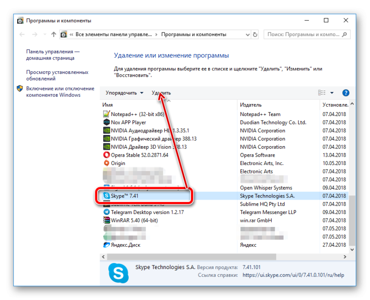This screenshot has height=300, width=370.
Task: Click publisher Telegram Messenger LLP
Action: [x=268, y=212]
